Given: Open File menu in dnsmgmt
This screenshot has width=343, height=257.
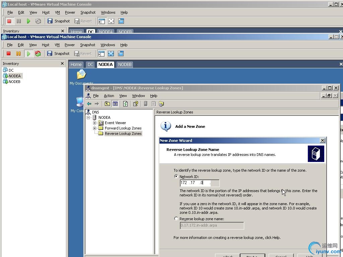Looking at the screenshot, I should 96,96.
